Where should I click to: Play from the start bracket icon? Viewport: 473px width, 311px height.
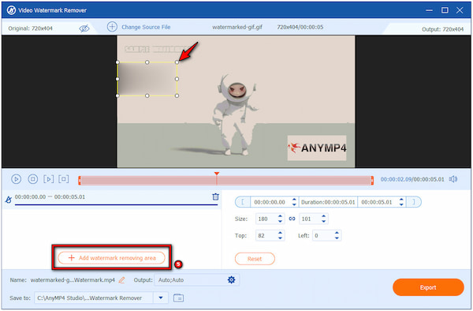[48, 179]
